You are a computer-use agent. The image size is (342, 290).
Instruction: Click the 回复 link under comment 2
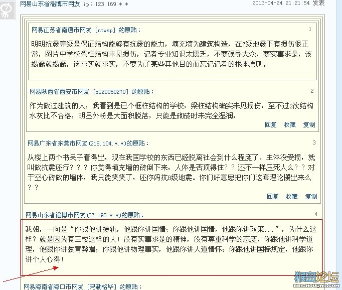(x=270, y=124)
